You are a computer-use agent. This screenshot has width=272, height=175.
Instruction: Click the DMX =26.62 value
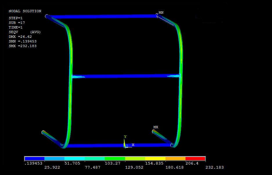pyautogui.click(x=20, y=37)
